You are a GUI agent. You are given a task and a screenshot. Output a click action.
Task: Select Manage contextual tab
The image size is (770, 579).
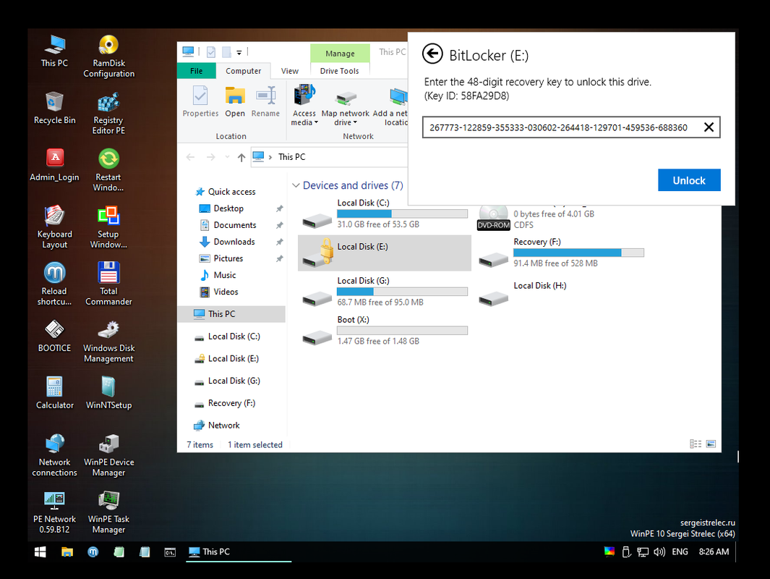(340, 53)
